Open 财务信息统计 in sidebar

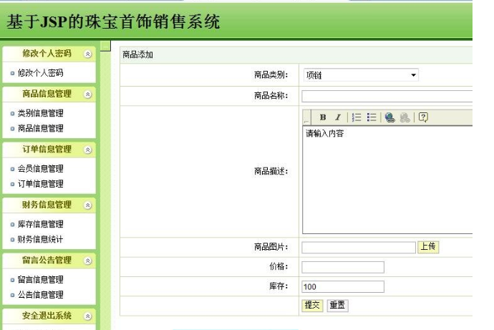pyautogui.click(x=40, y=239)
